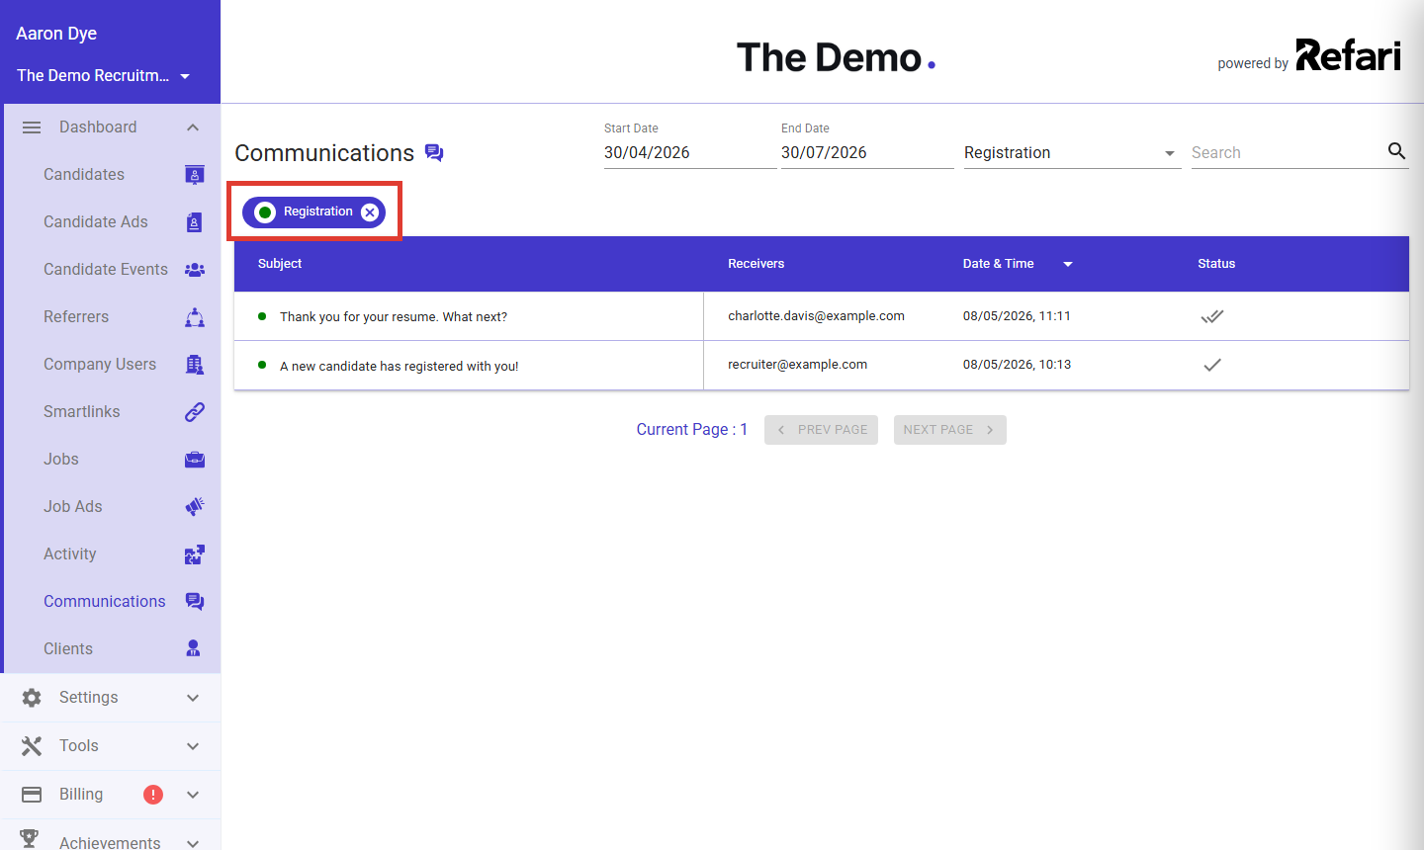This screenshot has width=1424, height=850.
Task: Click the End Date field
Action: pos(867,152)
